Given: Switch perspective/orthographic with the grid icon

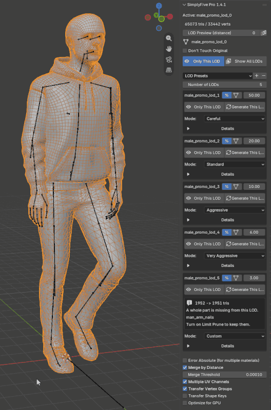Looking at the screenshot, I should click(x=169, y=70).
